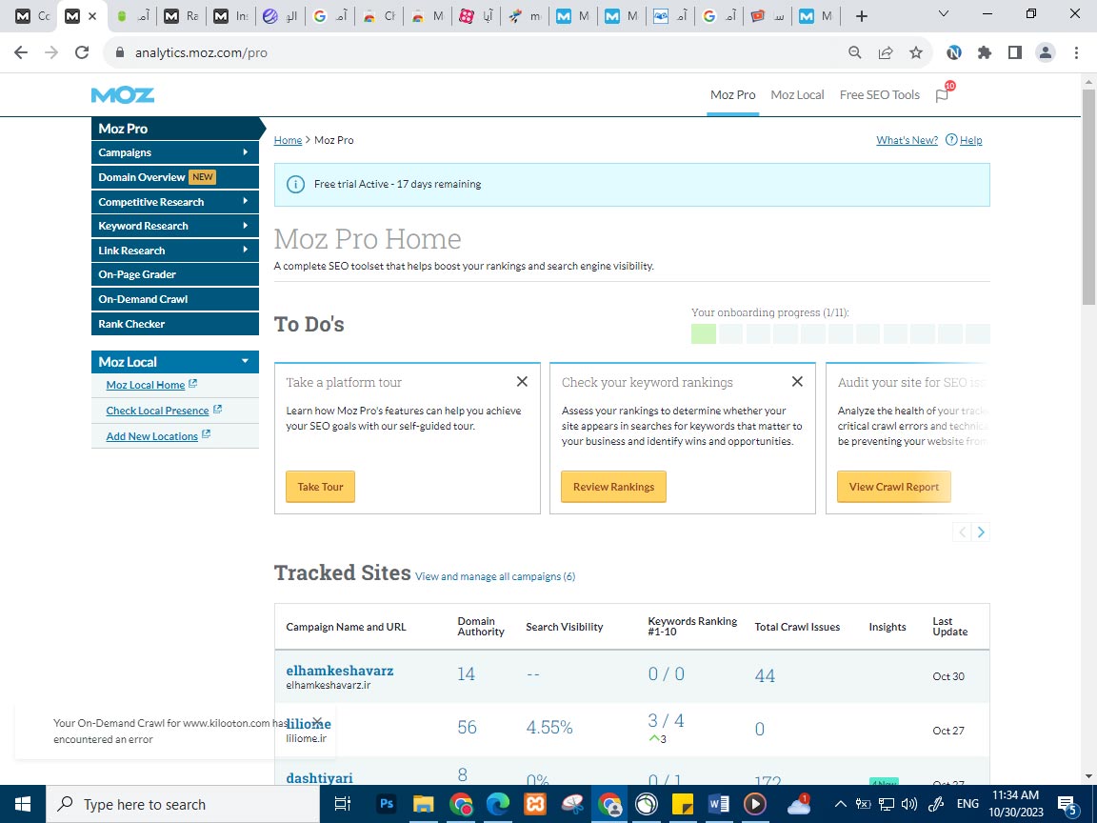Open the notifications flag icon

(942, 95)
